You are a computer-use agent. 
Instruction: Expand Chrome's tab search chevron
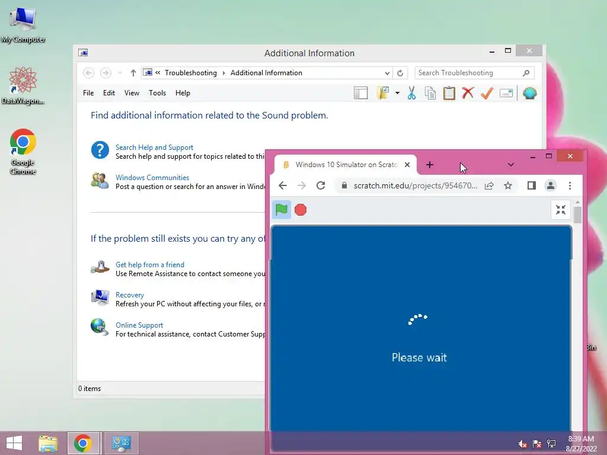(511, 165)
